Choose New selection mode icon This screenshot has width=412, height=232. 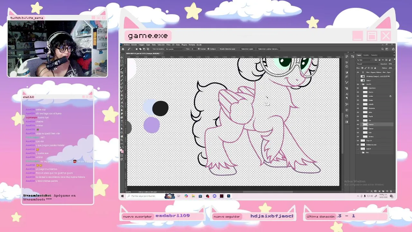point(136,49)
